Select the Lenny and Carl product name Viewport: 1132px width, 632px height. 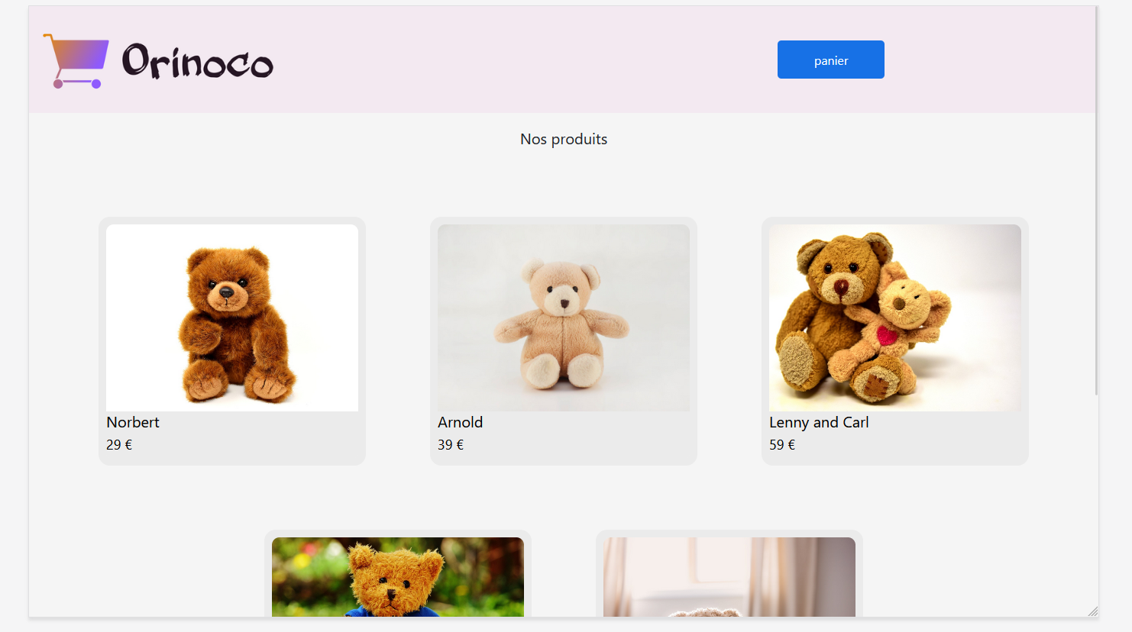coord(819,422)
